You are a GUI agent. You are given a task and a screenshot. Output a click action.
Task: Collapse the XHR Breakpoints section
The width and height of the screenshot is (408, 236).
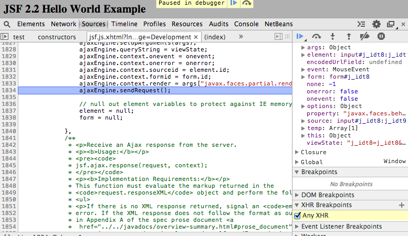coord(297,205)
